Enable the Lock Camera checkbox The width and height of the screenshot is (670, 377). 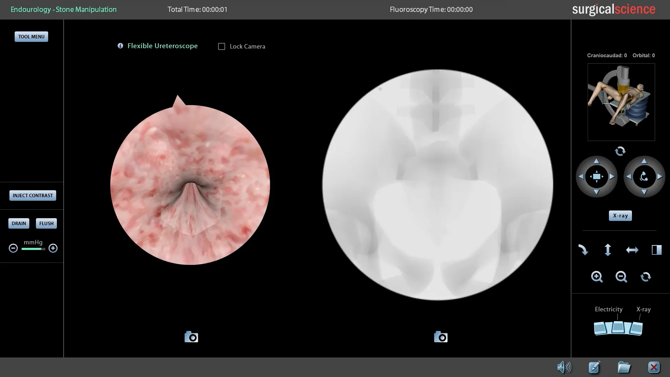point(222,46)
